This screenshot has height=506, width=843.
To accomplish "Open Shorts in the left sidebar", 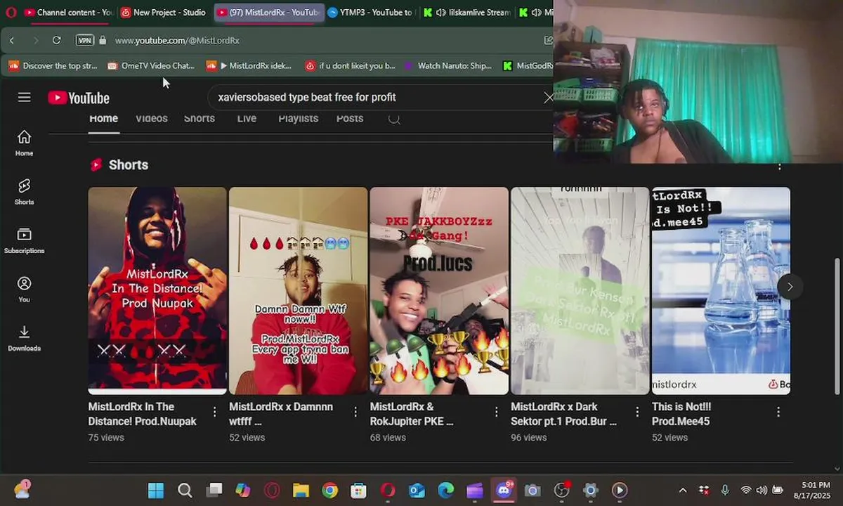I will click(24, 192).
